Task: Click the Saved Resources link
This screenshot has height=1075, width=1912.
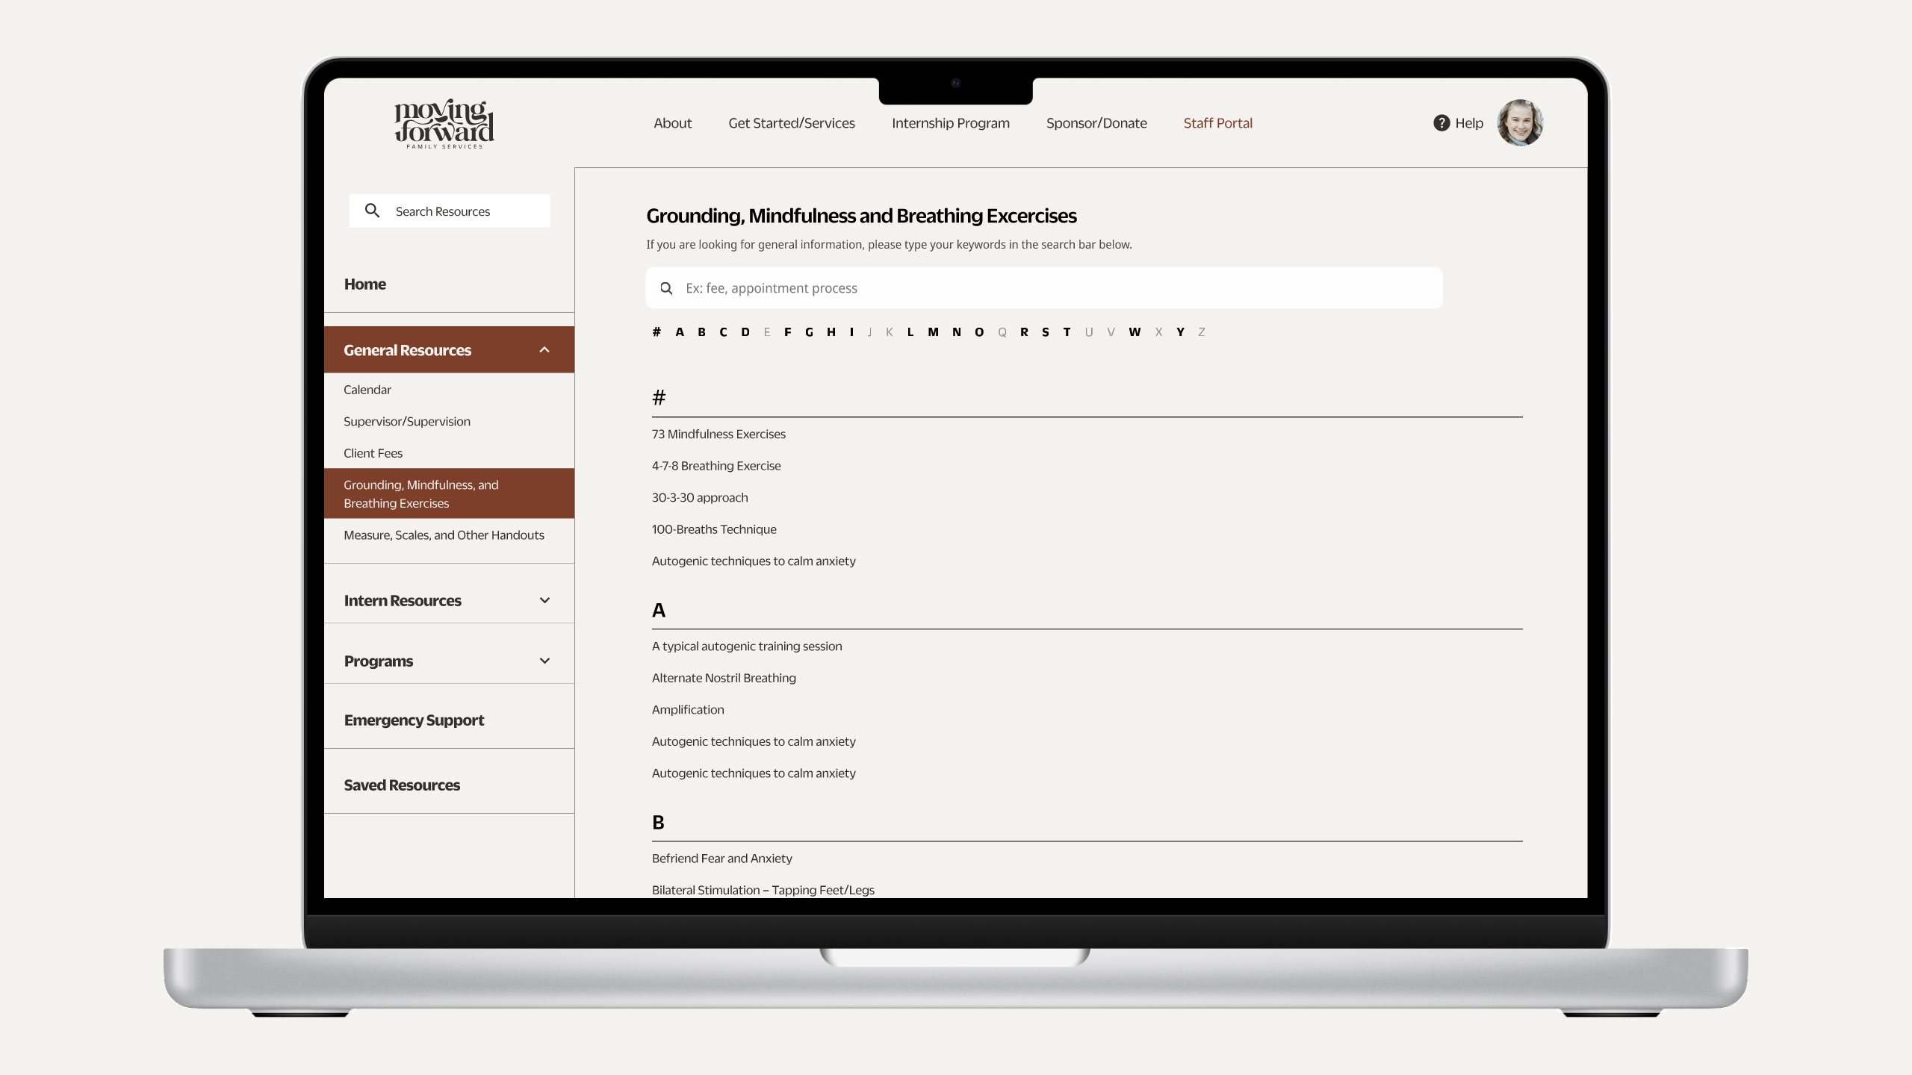Action: click(x=402, y=784)
